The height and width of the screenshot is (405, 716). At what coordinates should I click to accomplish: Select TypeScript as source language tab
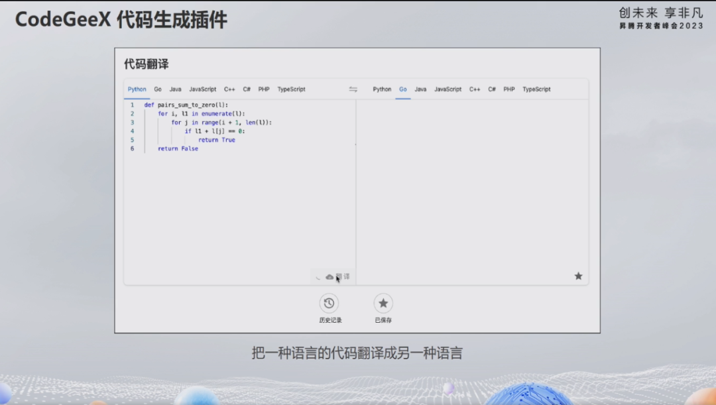click(x=291, y=89)
